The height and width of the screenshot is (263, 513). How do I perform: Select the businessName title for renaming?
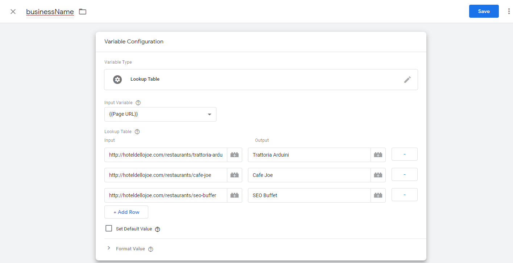pos(50,11)
